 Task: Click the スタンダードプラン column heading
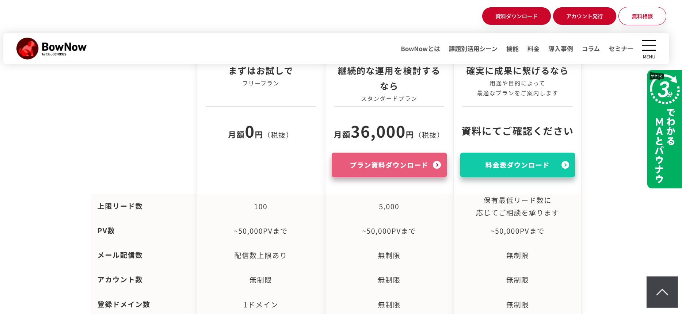(389, 99)
